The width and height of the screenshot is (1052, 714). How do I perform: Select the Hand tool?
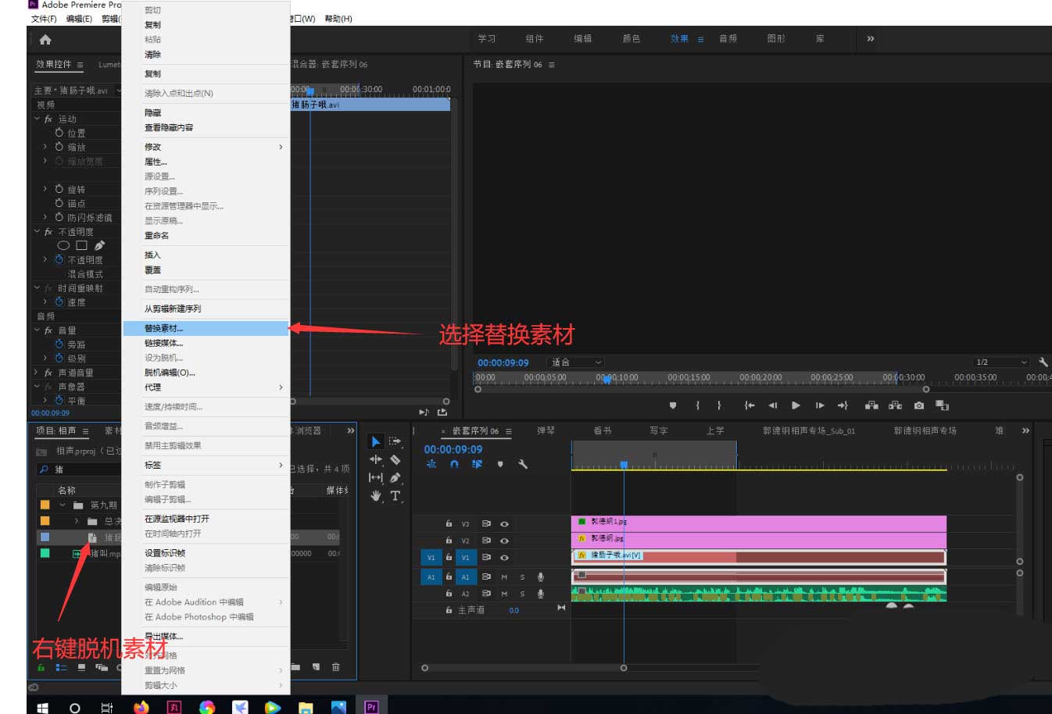pyautogui.click(x=376, y=496)
